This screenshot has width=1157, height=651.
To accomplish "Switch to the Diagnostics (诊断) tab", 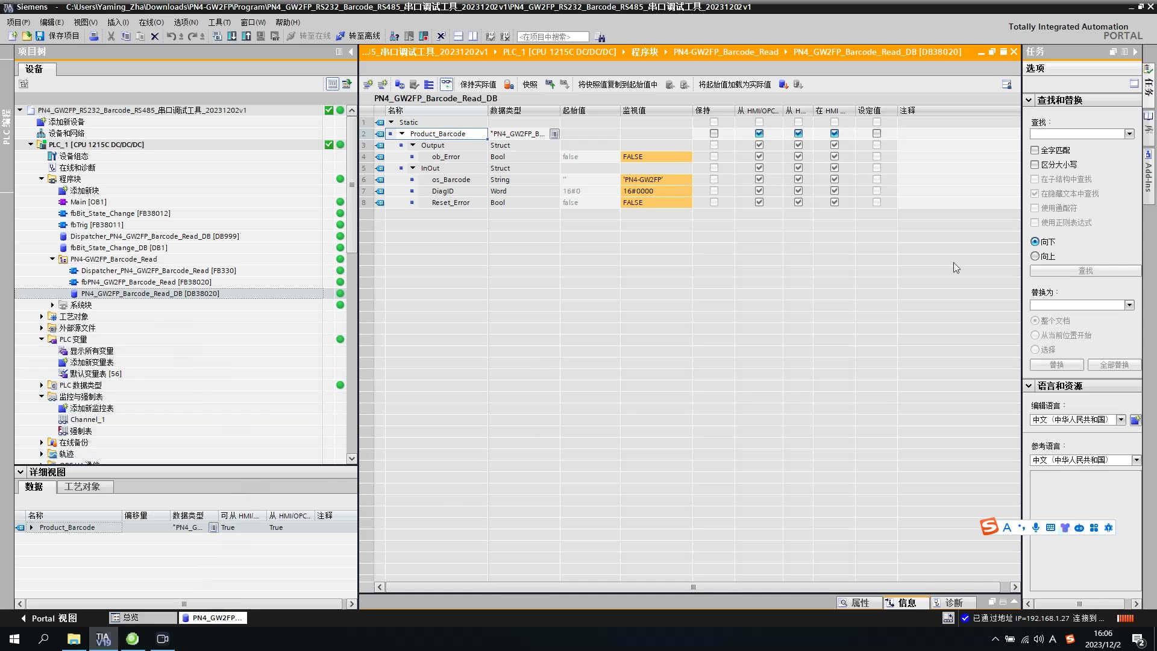I will pyautogui.click(x=953, y=603).
